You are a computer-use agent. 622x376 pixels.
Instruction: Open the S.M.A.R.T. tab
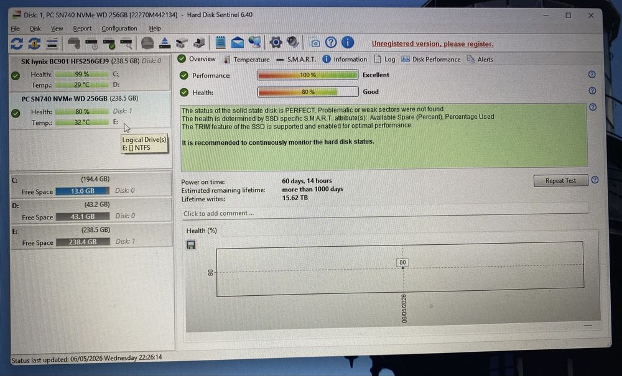(x=296, y=60)
